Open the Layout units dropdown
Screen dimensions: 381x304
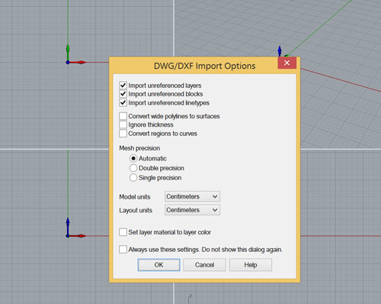192,210
